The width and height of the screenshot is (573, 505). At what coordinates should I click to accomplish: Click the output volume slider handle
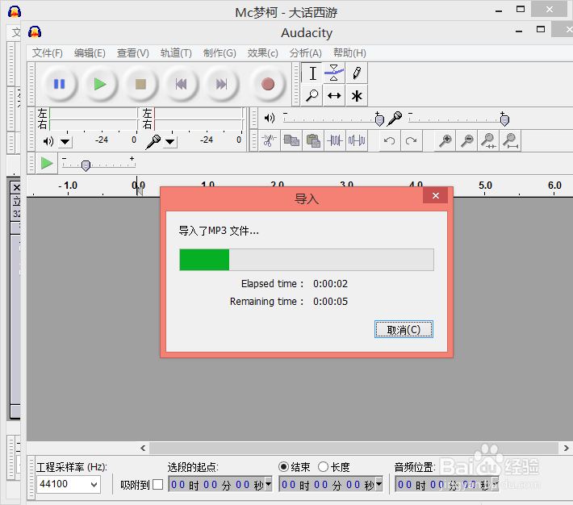(x=379, y=119)
